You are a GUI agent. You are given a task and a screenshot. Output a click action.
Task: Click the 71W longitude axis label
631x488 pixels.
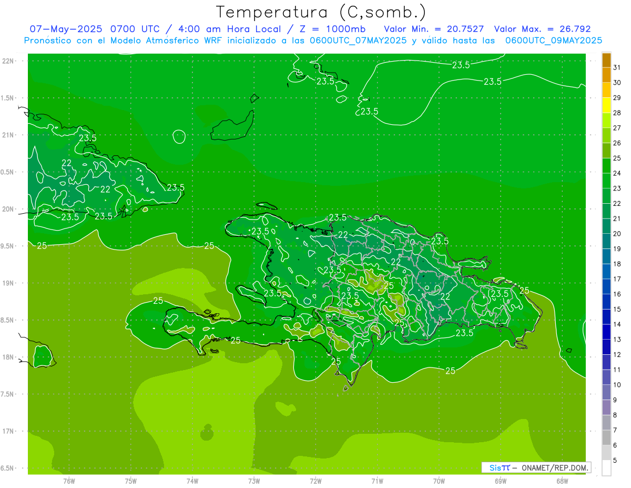coord(377,481)
